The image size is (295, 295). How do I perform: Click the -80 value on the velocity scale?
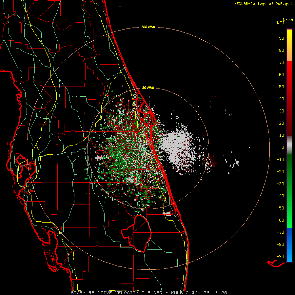point(280,245)
